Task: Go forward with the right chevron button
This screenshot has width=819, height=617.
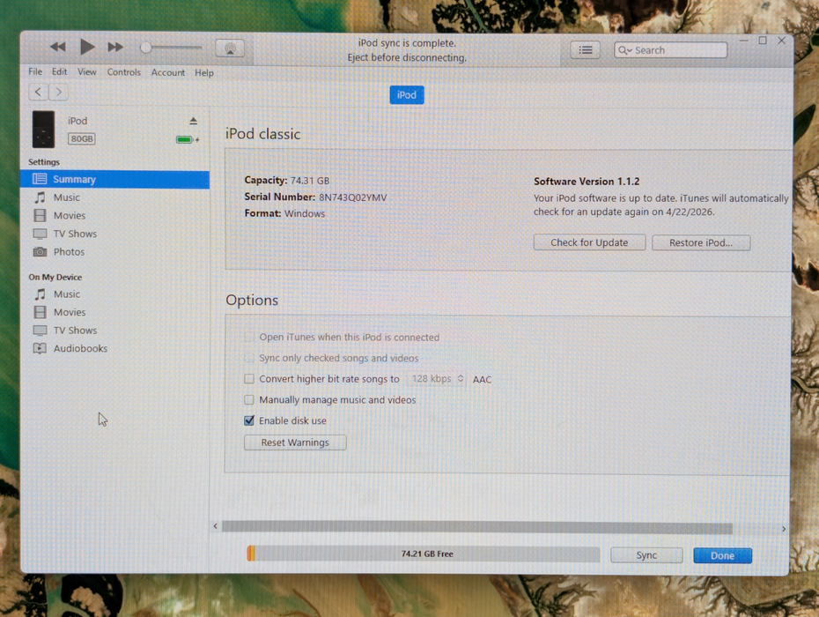Action: coord(58,92)
